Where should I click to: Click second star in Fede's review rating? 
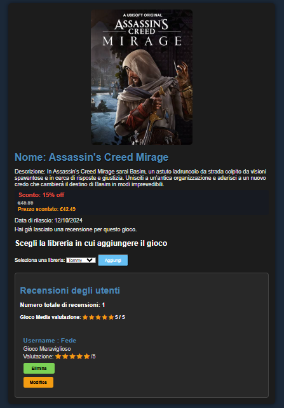pos(65,357)
